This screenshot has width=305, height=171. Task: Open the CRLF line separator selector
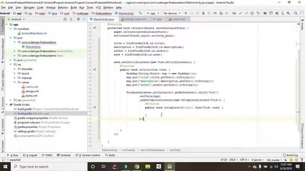tap(233, 160)
